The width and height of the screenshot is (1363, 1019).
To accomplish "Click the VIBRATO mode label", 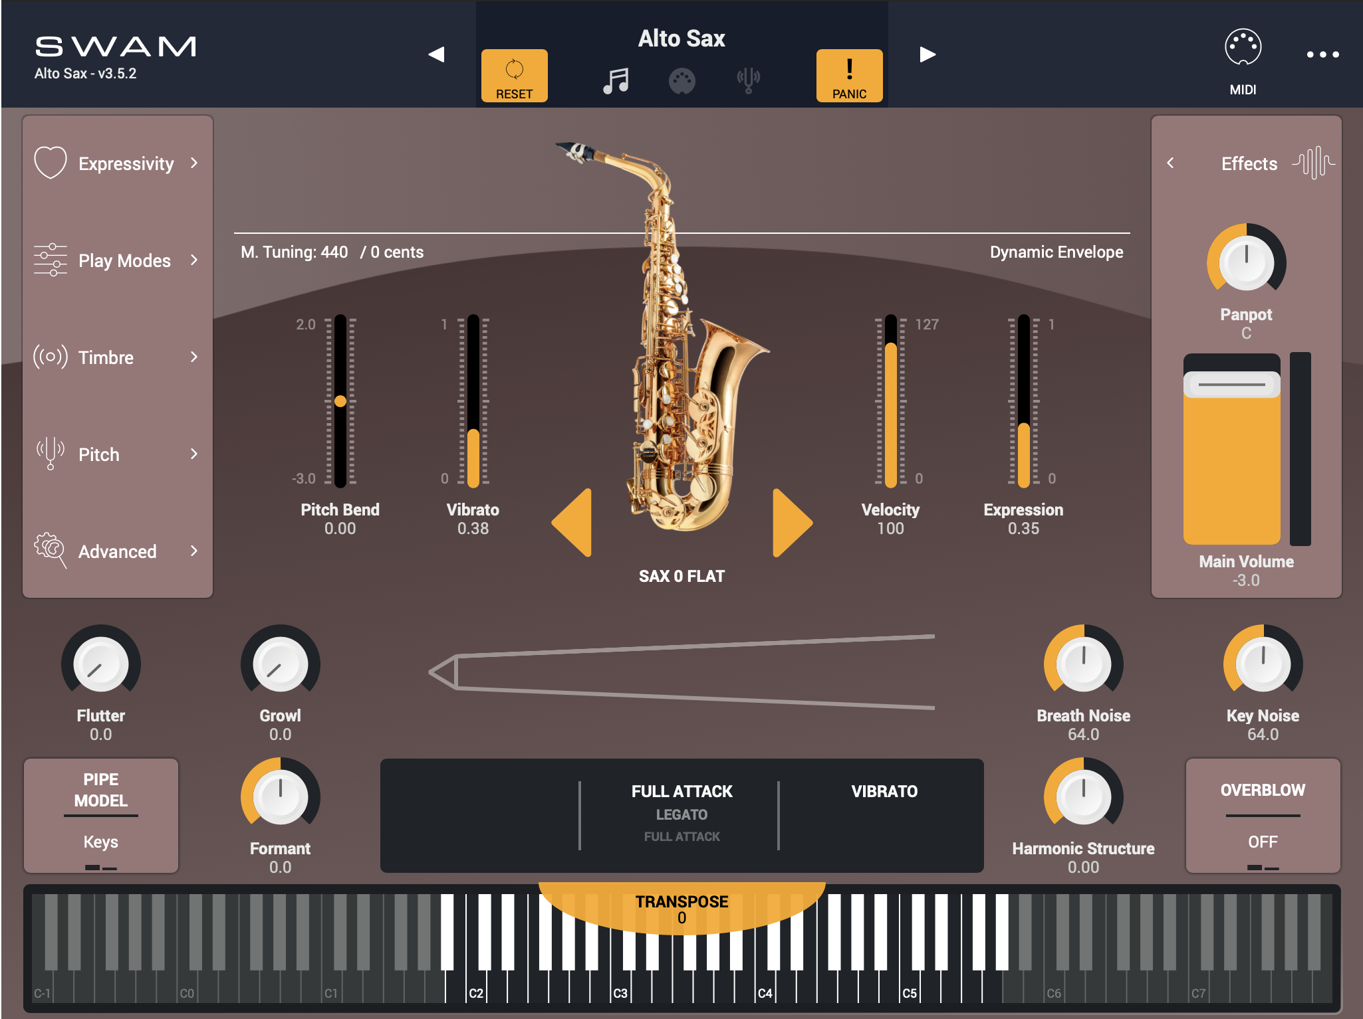I will point(884,791).
